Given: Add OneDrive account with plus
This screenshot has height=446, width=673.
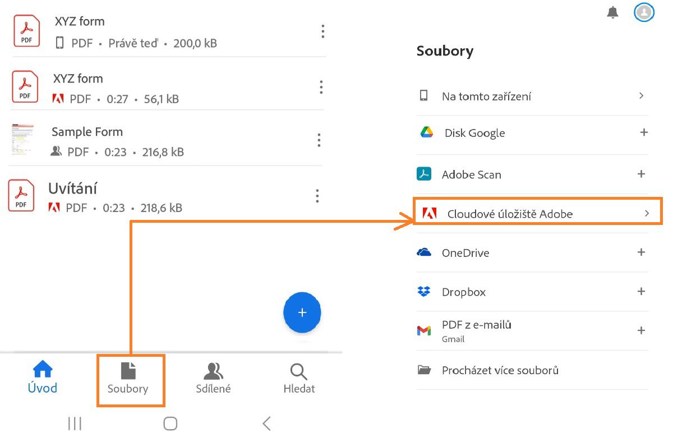Looking at the screenshot, I should [642, 252].
